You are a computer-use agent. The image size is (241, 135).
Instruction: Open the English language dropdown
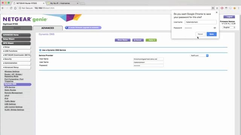click(x=229, y=27)
